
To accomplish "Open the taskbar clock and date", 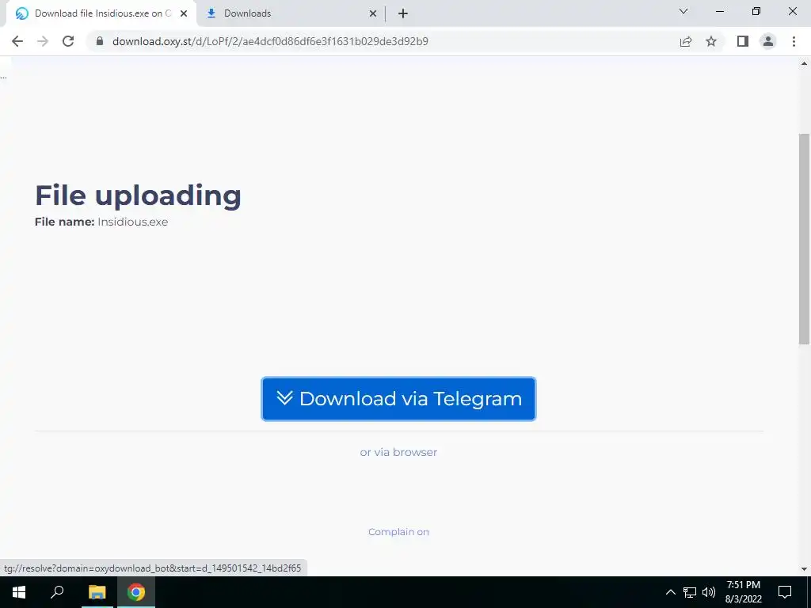I will click(x=743, y=592).
